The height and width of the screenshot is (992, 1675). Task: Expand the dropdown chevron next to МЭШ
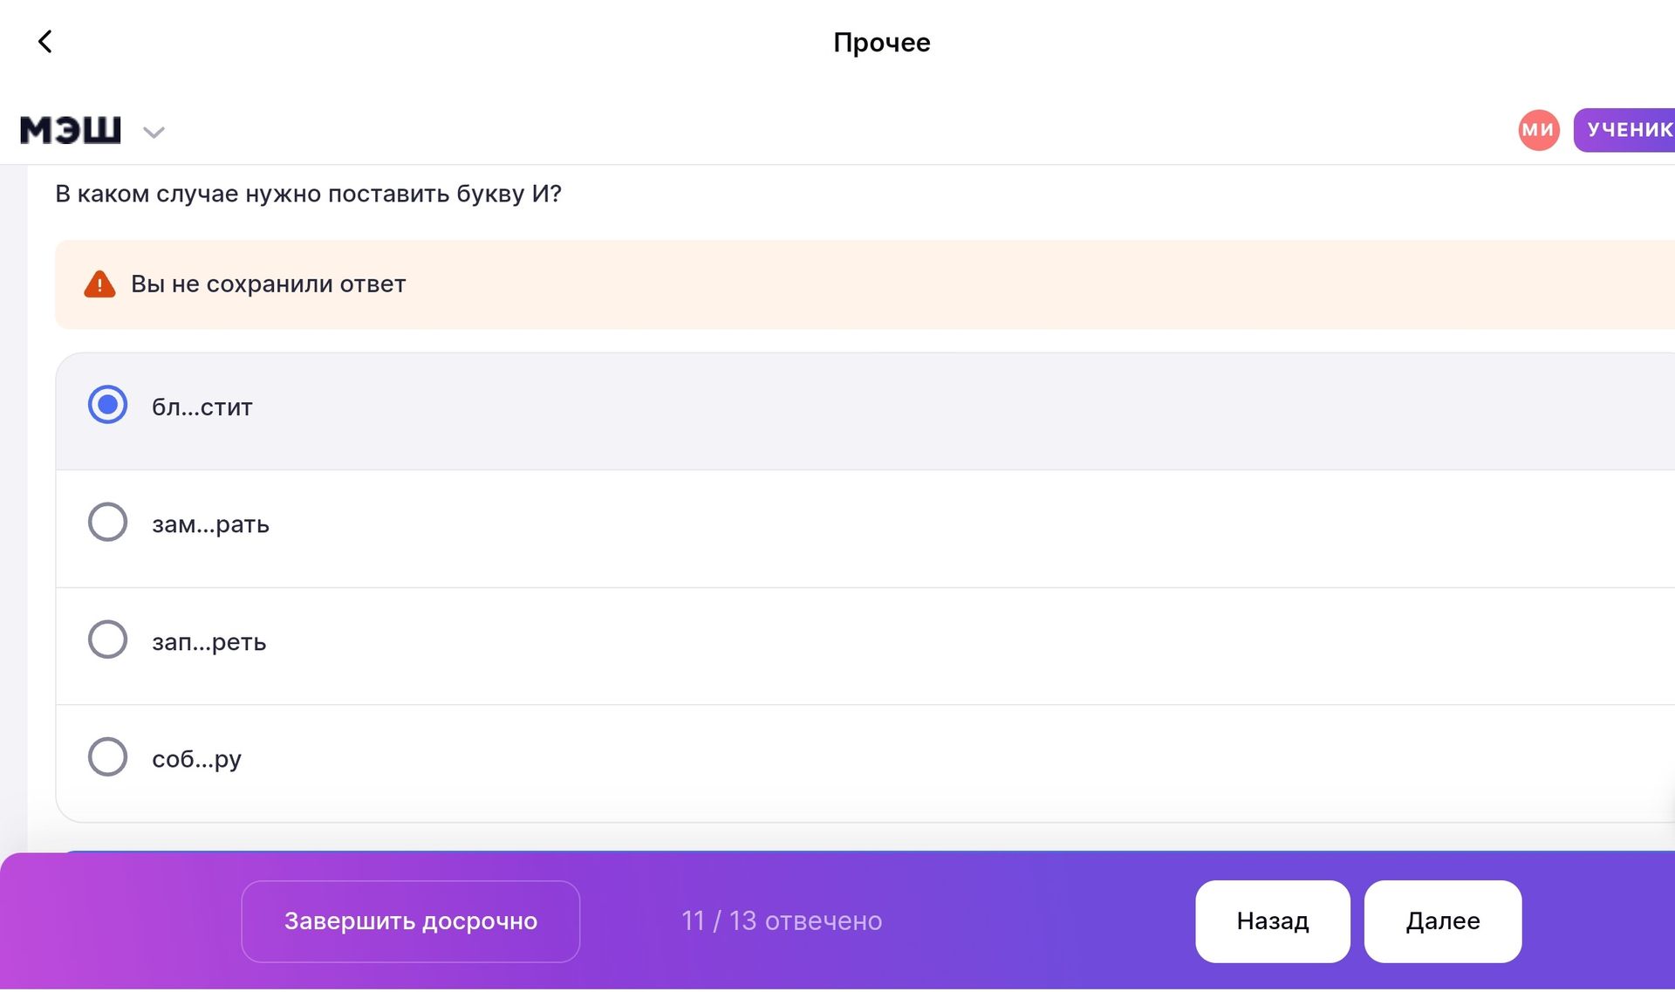coord(154,133)
